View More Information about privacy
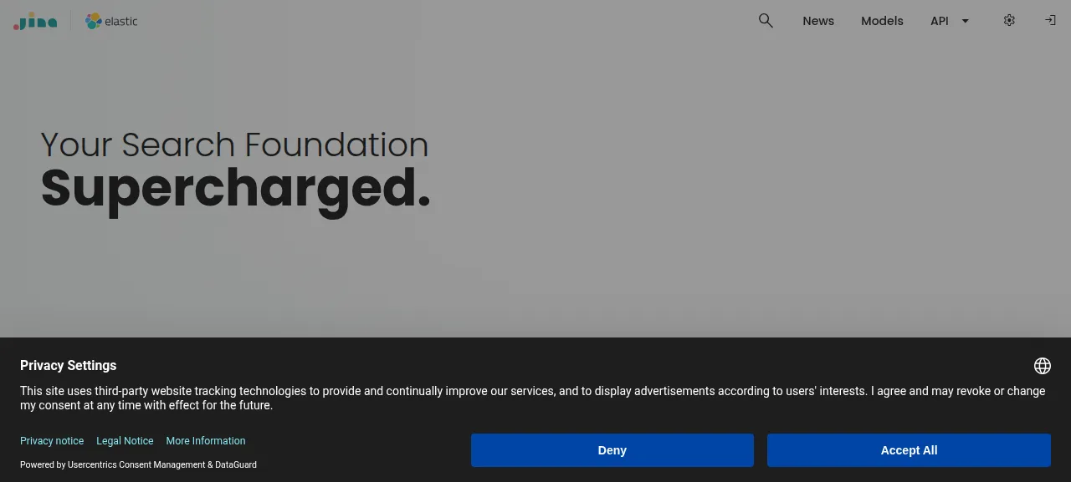1071x482 pixels. pyautogui.click(x=206, y=441)
